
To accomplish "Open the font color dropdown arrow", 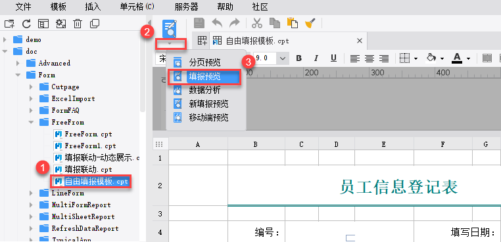I will (x=468, y=58).
